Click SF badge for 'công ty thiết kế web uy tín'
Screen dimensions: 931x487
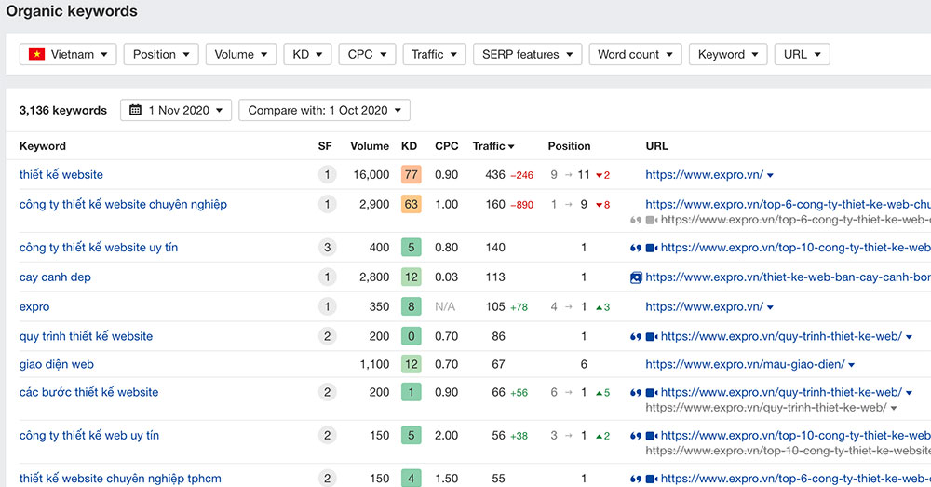coord(327,436)
